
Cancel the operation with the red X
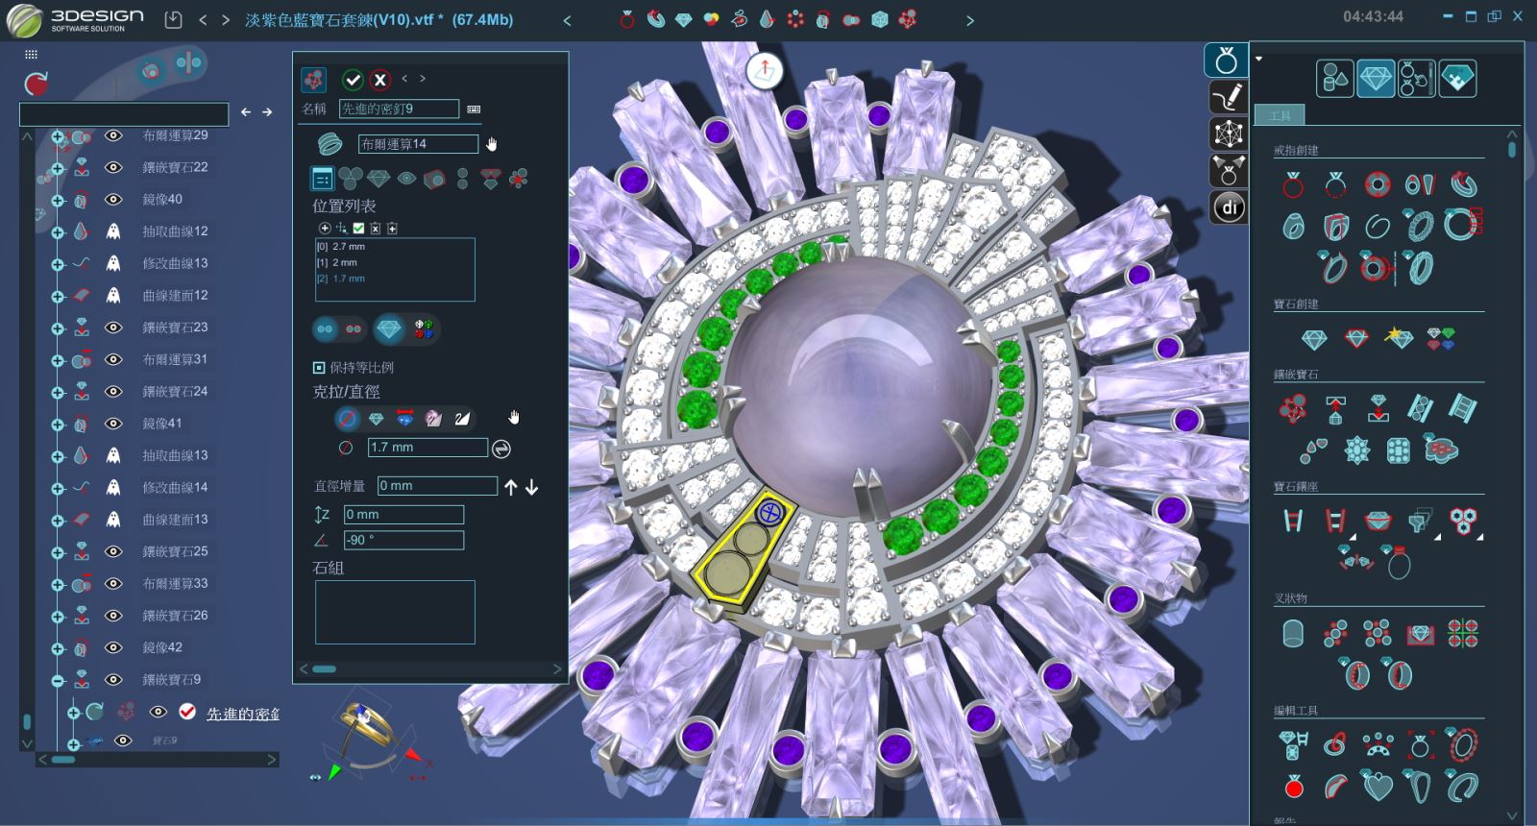[380, 80]
